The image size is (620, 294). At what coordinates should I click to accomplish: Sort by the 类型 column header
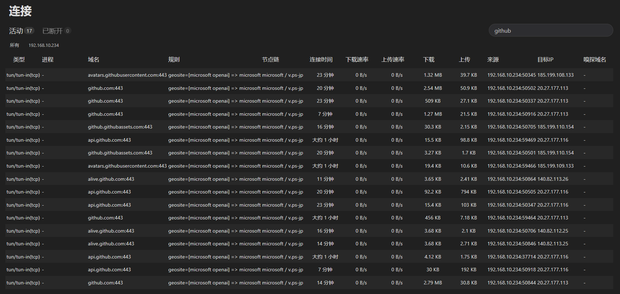19,60
